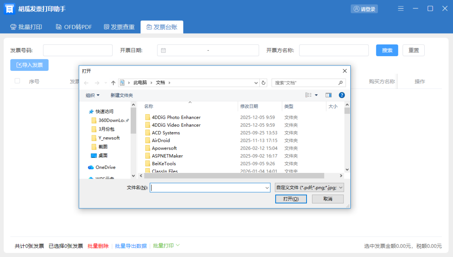
Task: Expand the 批量打印 dropdown at bottom
Action: coord(178,245)
